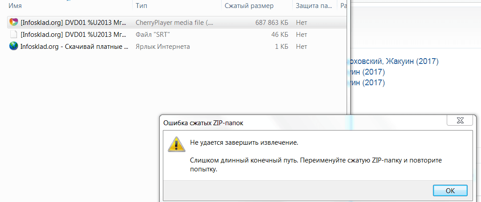Click the Защита па... column header
The width and height of the screenshot is (481, 202).
point(315,5)
